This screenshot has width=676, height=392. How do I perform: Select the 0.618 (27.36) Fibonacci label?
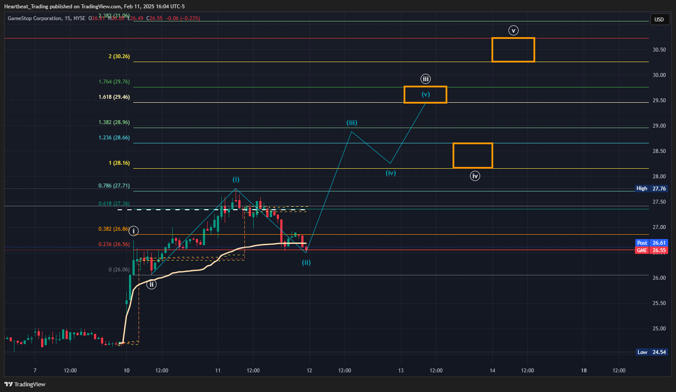point(114,204)
